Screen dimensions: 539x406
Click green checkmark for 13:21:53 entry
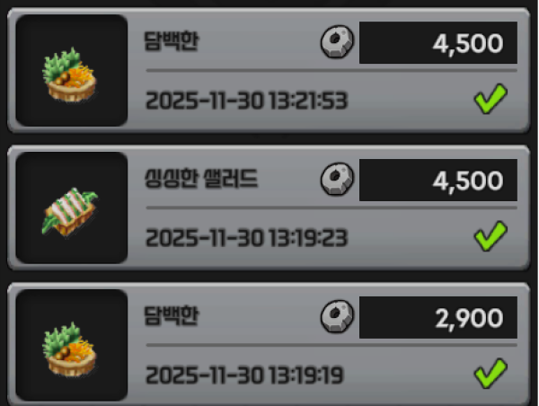point(490,99)
